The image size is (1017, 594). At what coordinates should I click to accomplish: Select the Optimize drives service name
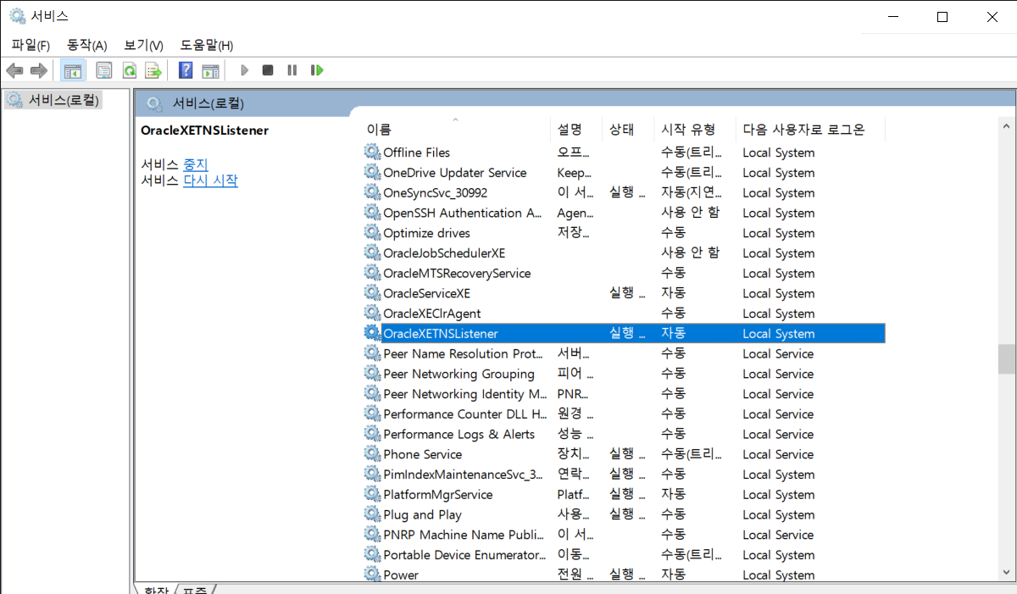(426, 233)
